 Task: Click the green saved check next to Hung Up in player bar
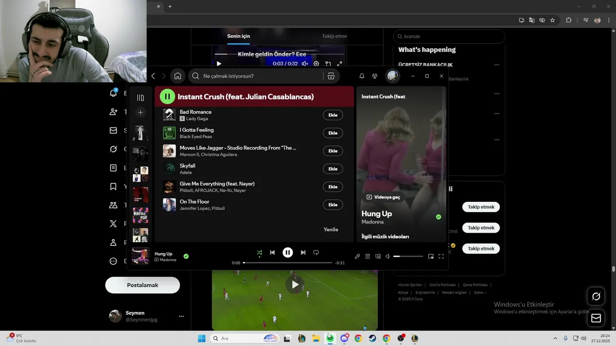(186, 256)
